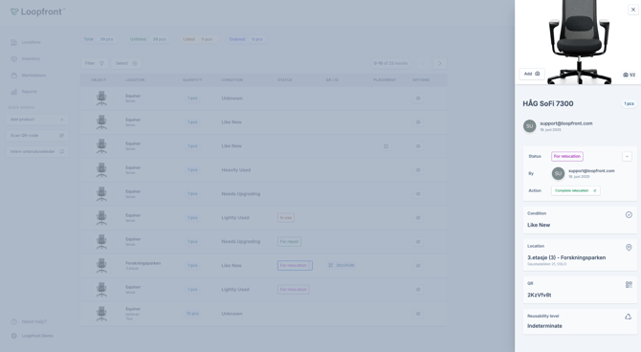Click the CONDITION column header
Screen dimensions: 641x352
[x=232, y=80]
